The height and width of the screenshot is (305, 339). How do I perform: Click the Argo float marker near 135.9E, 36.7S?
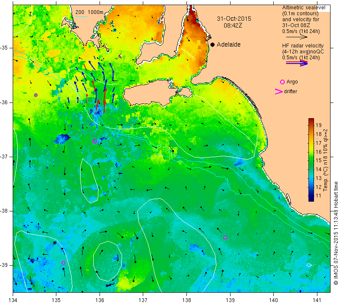(94, 141)
